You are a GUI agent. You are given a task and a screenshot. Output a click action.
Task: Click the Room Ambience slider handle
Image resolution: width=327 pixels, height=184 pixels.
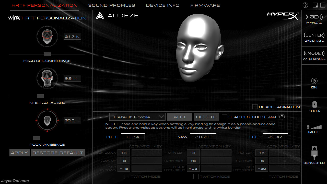click(x=37, y=138)
